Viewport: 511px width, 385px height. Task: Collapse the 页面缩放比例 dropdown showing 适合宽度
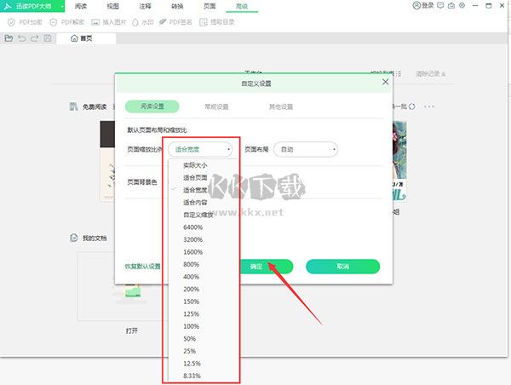click(200, 149)
